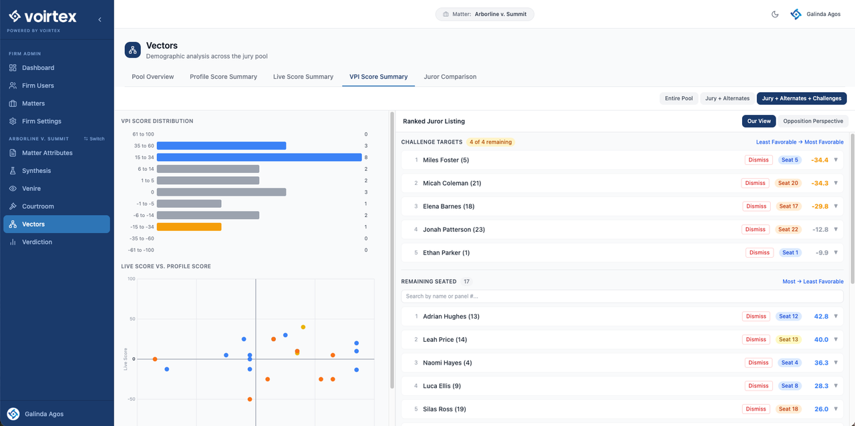
Task: Select VPI Score Summary tab
Action: [379, 77]
